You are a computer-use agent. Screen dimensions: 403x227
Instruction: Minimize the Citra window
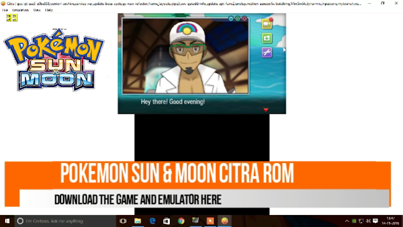(x=370, y=3)
